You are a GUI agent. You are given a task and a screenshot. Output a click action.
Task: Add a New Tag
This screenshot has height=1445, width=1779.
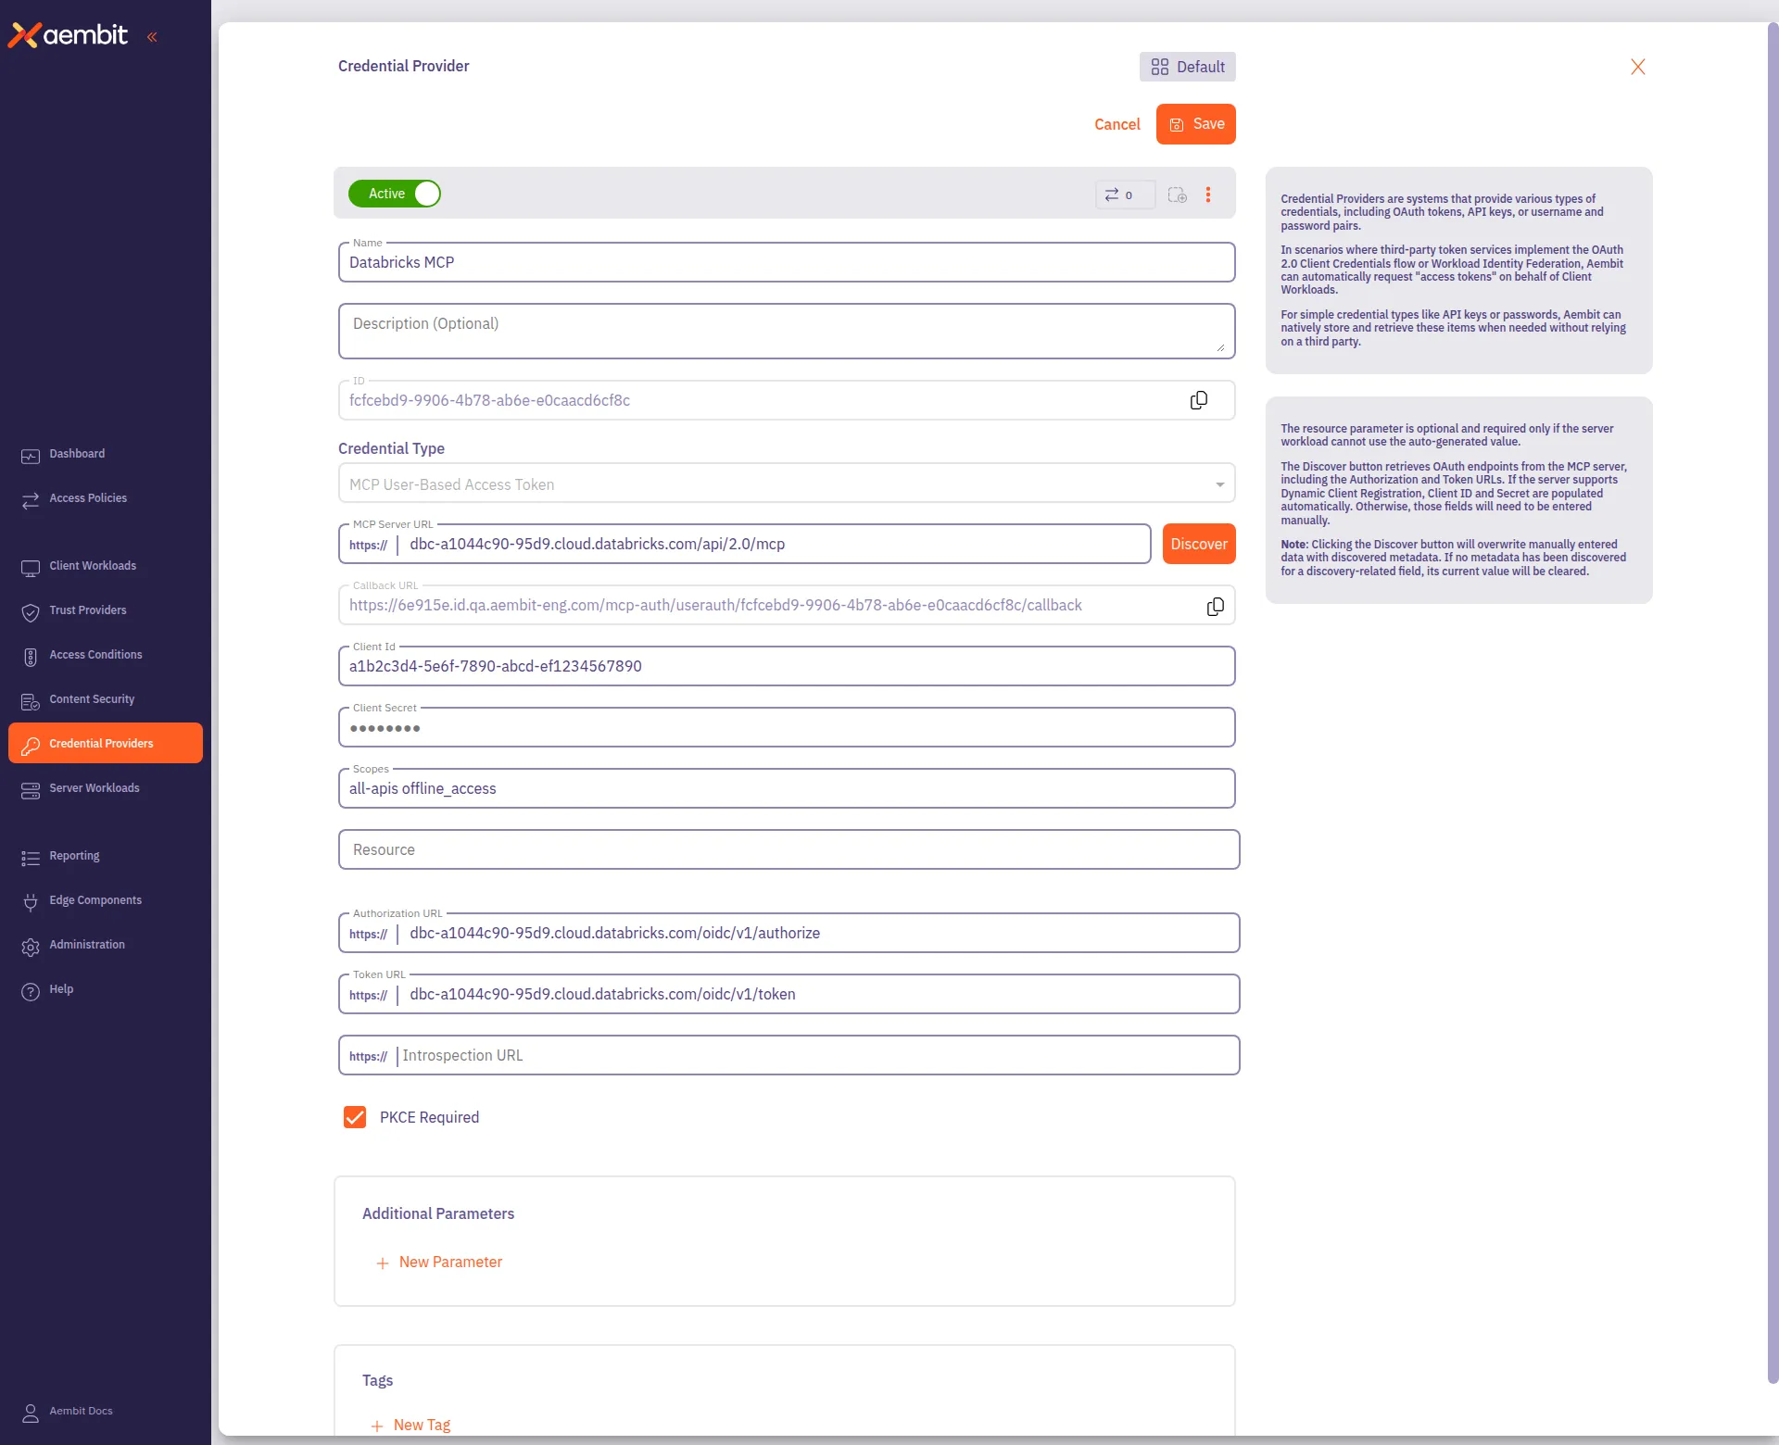pos(410,1425)
